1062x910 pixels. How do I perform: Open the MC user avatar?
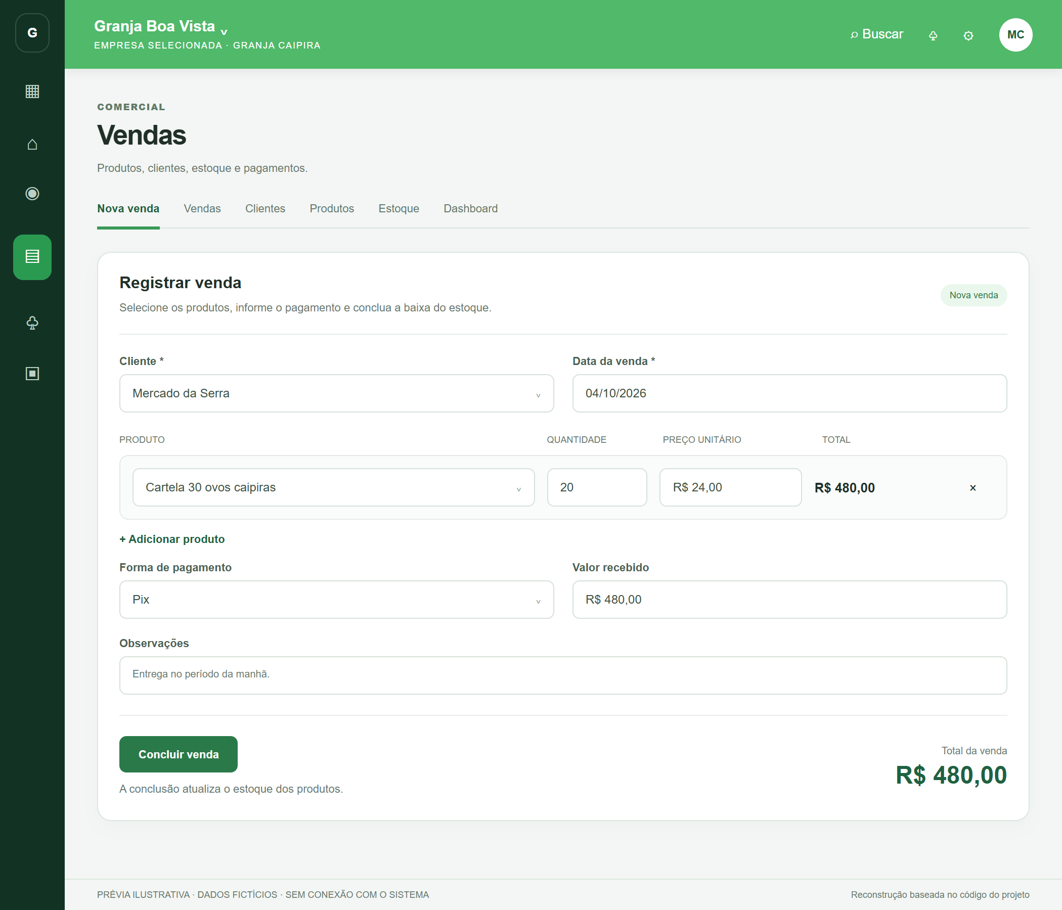coord(1015,34)
